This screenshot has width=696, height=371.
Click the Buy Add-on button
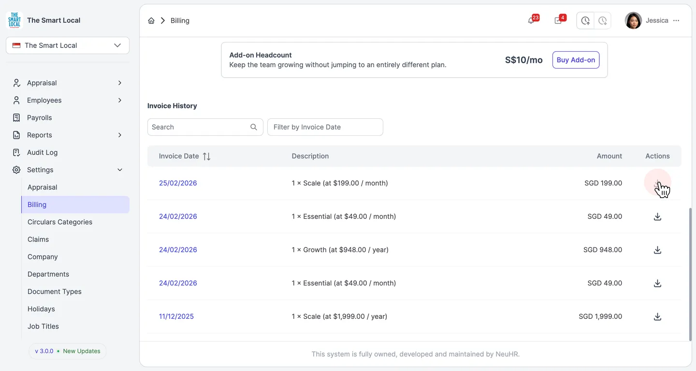point(576,60)
